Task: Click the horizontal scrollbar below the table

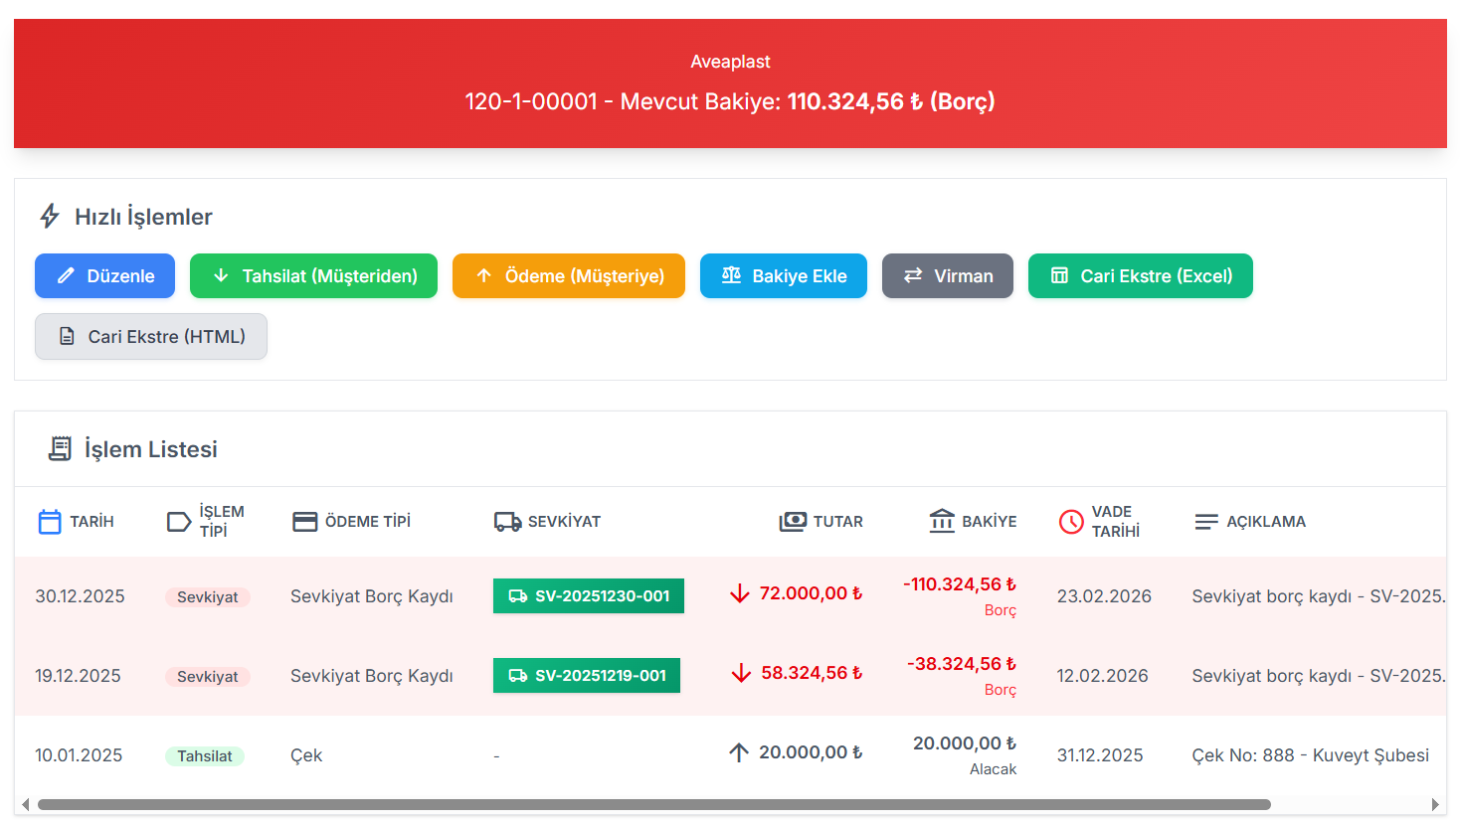Action: pos(656,801)
